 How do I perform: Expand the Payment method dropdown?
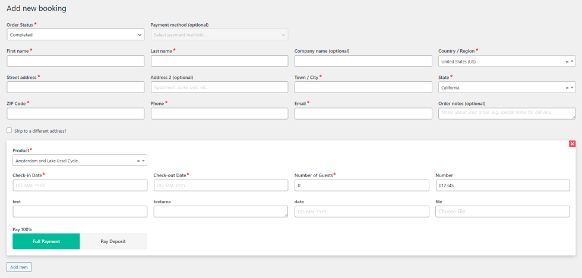[219, 35]
